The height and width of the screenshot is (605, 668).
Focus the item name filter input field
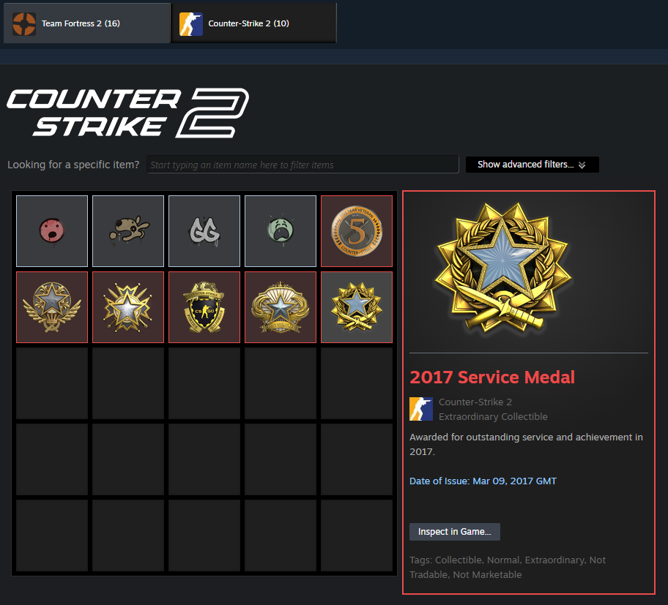pos(303,165)
